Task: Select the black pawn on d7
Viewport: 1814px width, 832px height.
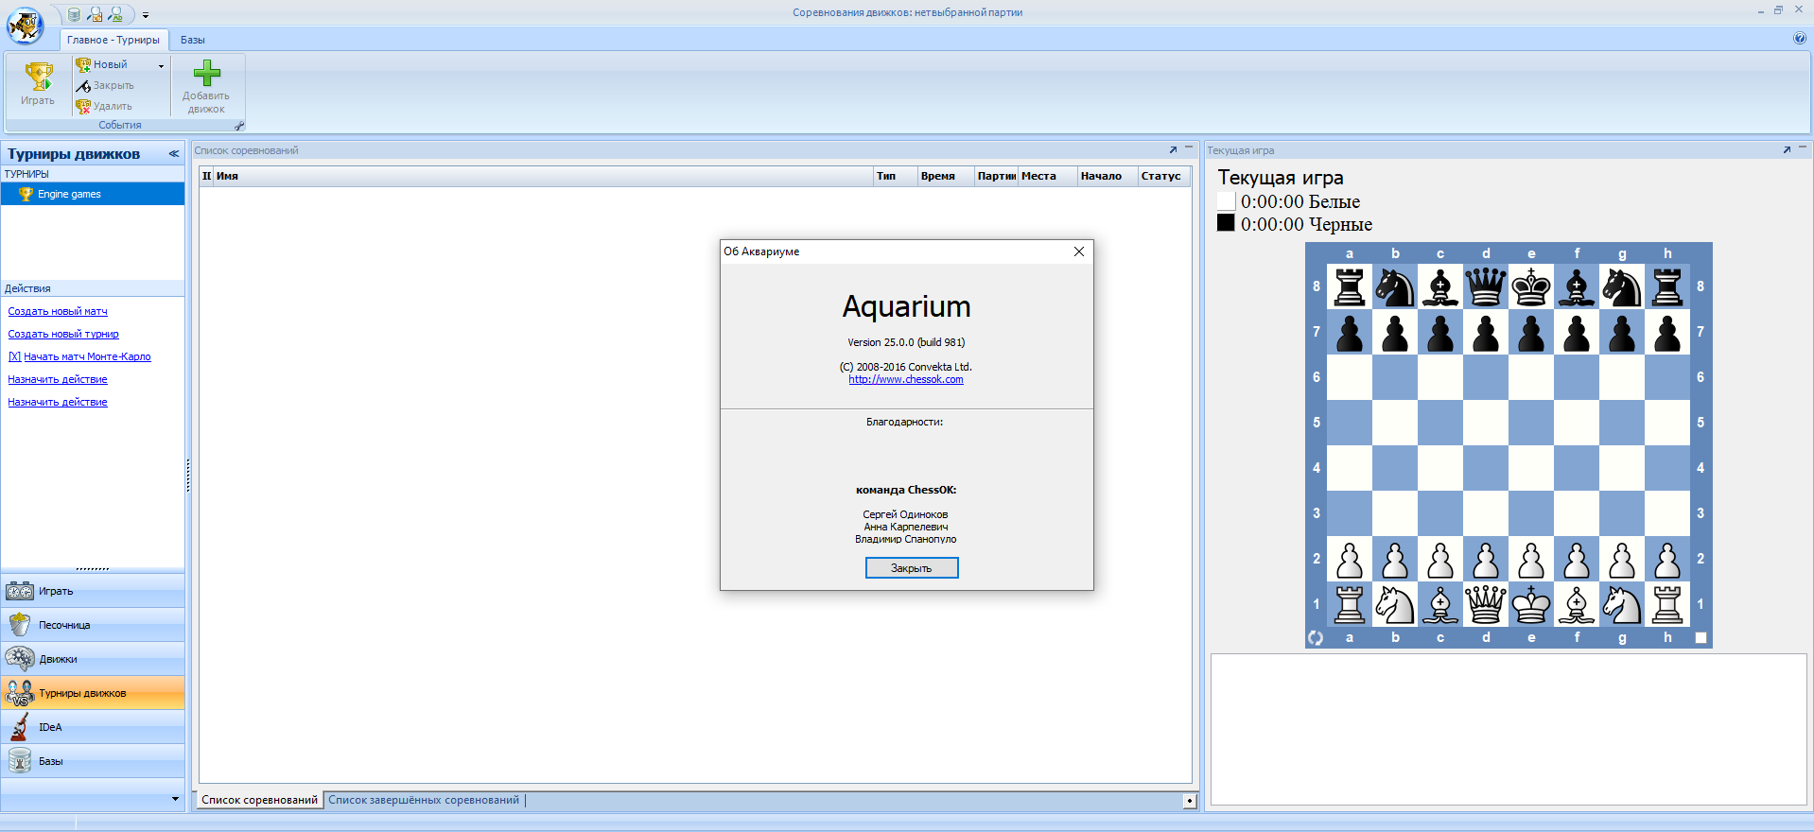Action: [x=1486, y=332]
